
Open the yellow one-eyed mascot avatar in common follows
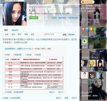click(x=85, y=42)
